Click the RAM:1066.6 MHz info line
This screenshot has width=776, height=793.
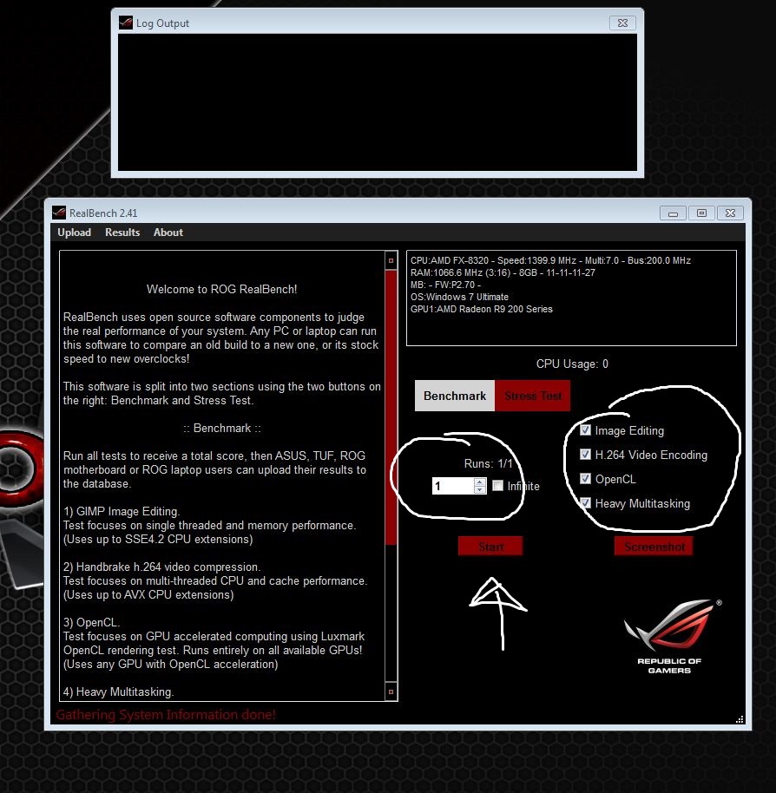pyautogui.click(x=503, y=272)
